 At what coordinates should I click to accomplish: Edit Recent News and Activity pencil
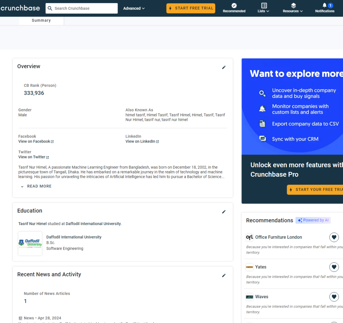click(224, 275)
